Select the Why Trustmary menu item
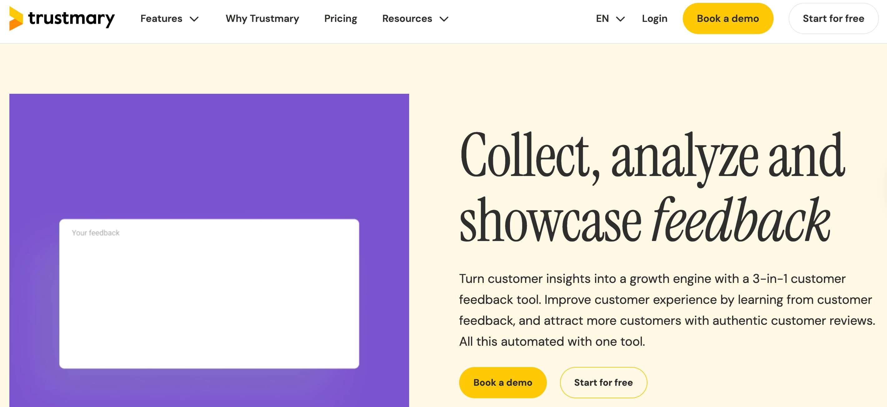Image resolution: width=887 pixels, height=407 pixels. (262, 19)
